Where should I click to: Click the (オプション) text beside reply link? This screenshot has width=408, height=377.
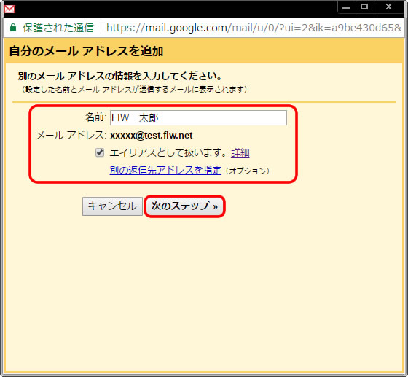click(x=248, y=171)
